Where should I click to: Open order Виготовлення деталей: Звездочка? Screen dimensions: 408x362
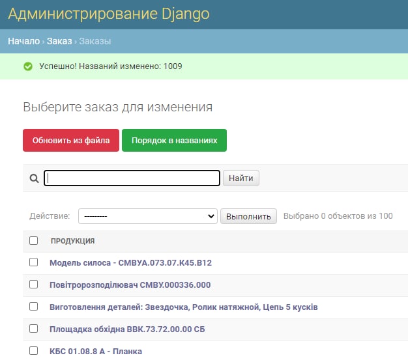[184, 307]
